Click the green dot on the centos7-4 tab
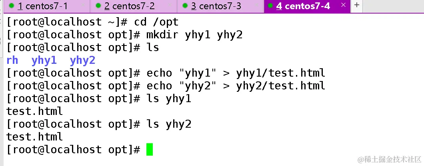The width and height of the screenshot is (424, 166). coord(271,6)
